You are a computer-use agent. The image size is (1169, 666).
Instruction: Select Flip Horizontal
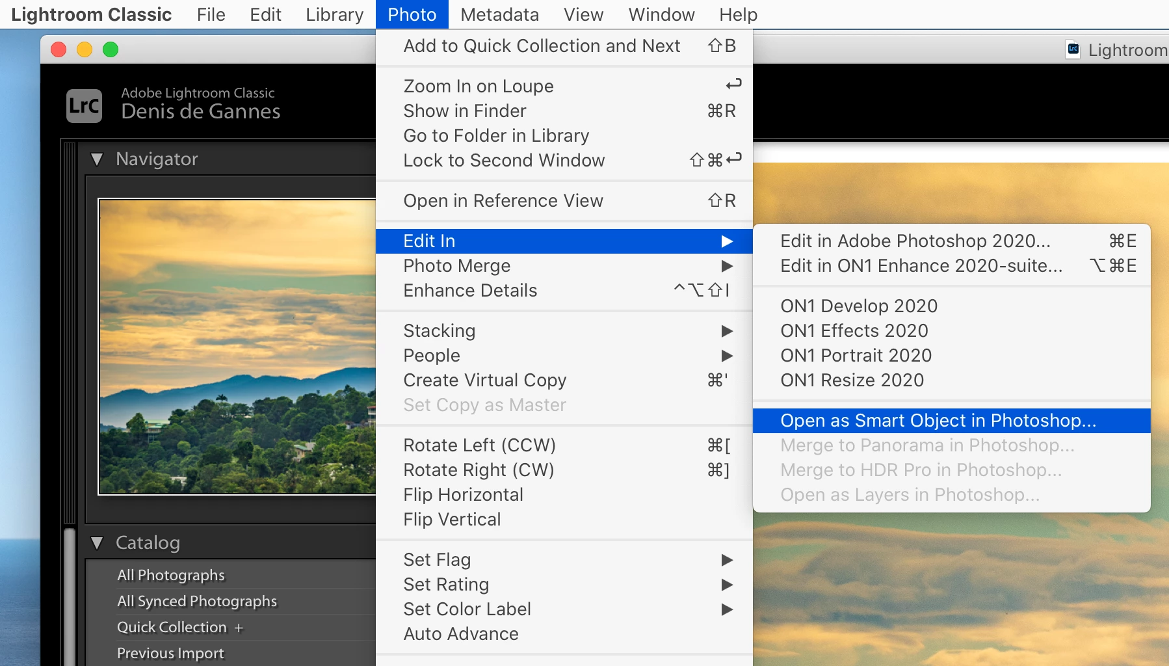click(x=564, y=495)
